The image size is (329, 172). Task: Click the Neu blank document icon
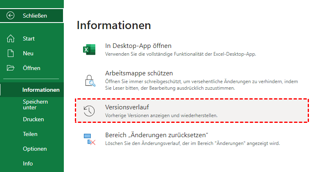tap(11, 53)
